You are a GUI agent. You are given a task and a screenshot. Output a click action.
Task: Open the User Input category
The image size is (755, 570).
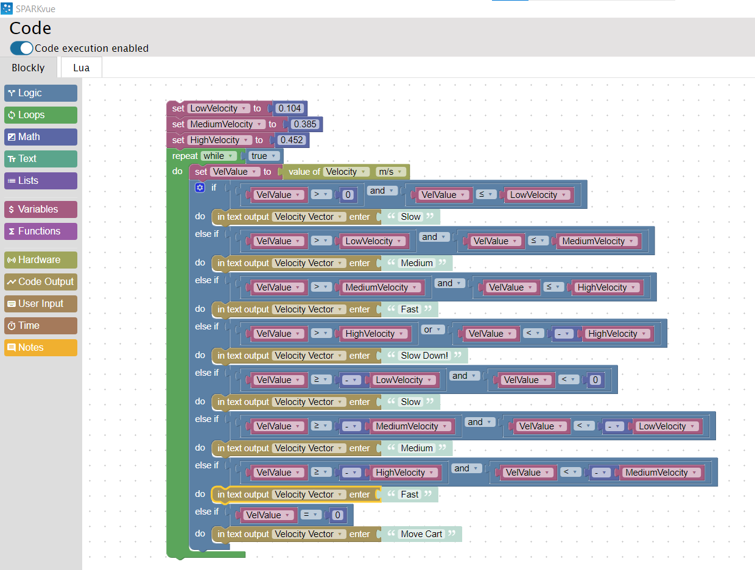40,304
